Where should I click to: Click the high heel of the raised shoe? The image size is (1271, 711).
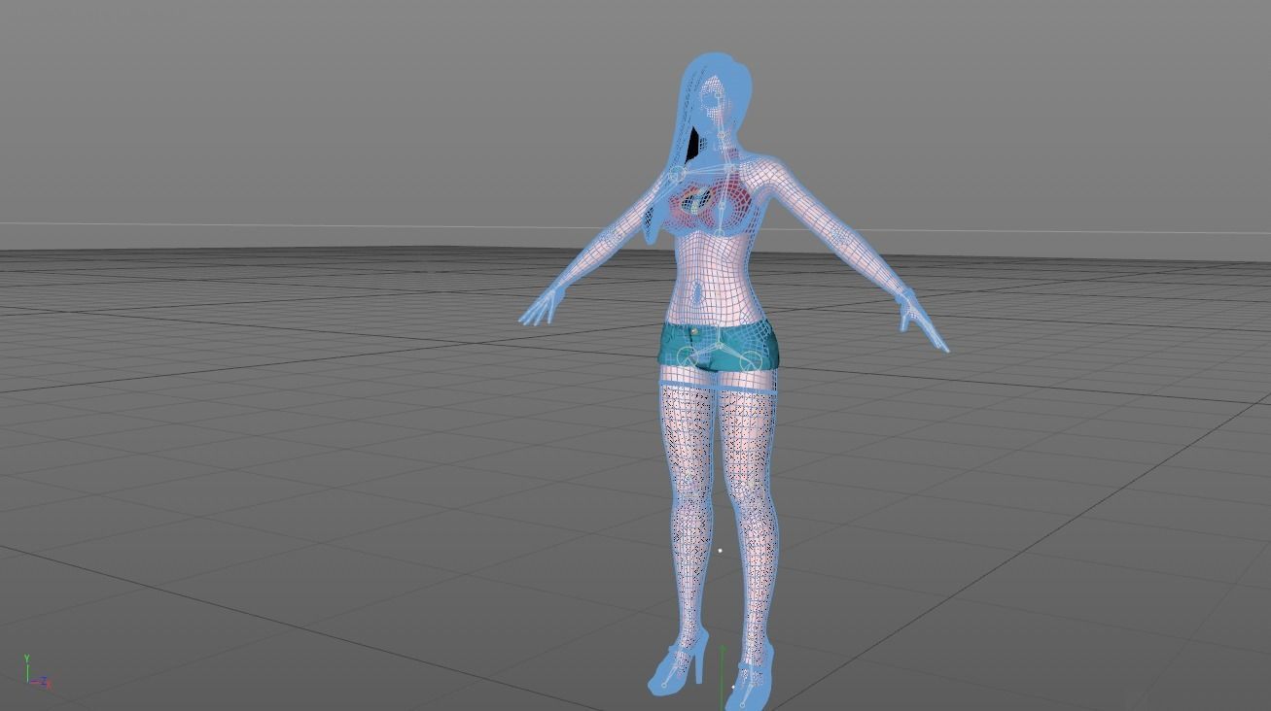click(698, 667)
